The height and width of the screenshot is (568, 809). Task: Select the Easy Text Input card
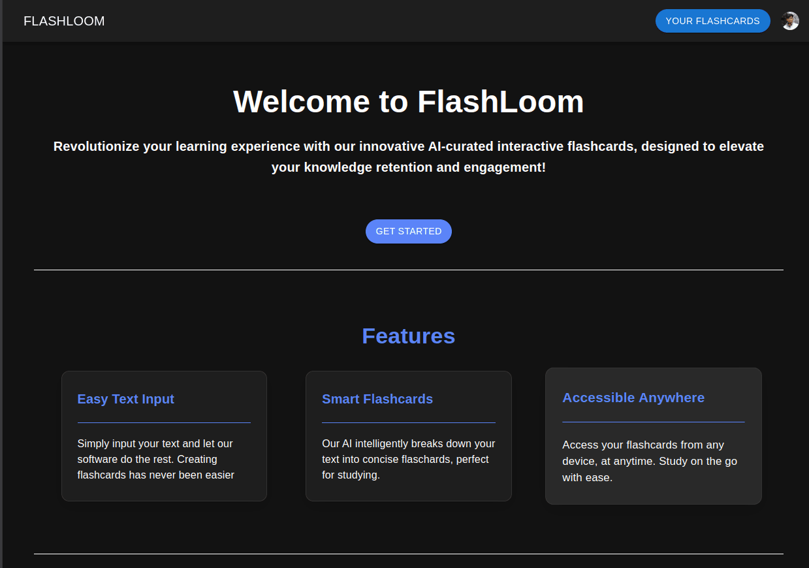click(164, 436)
